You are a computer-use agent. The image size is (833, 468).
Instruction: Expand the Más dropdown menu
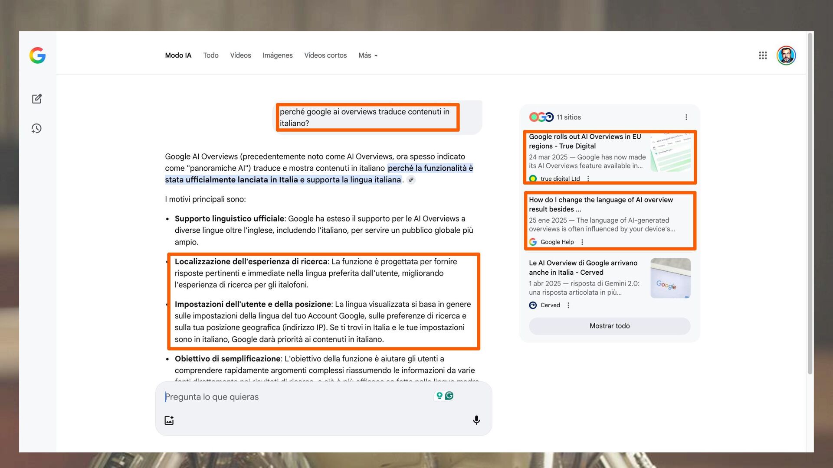pos(368,55)
